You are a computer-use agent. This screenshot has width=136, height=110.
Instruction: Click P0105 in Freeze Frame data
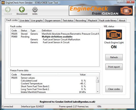14,78
